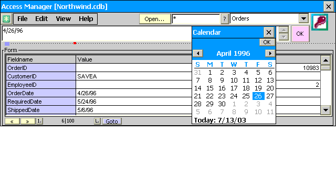Select the EmployeeID fieldname cell
Viewport: 336px width, 192px height.
pyautogui.click(x=41, y=85)
